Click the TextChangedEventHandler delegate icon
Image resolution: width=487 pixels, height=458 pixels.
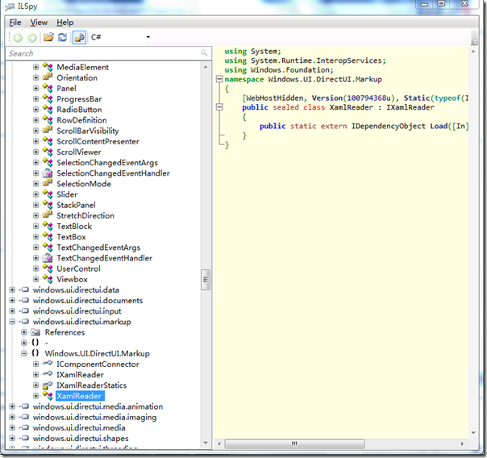point(48,258)
